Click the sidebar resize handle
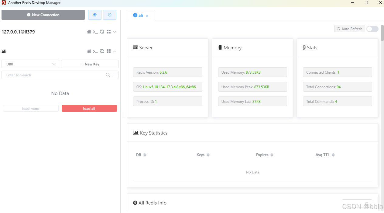384x213 pixels. point(124,115)
